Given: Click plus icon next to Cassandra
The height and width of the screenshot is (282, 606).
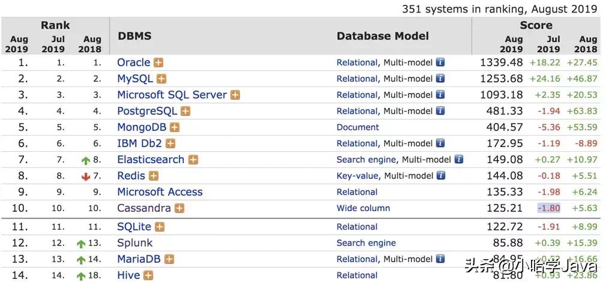Looking at the screenshot, I should (179, 208).
